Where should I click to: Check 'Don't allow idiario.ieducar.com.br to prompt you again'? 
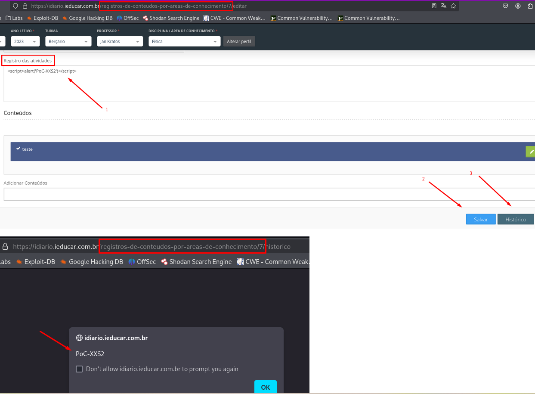tap(79, 369)
